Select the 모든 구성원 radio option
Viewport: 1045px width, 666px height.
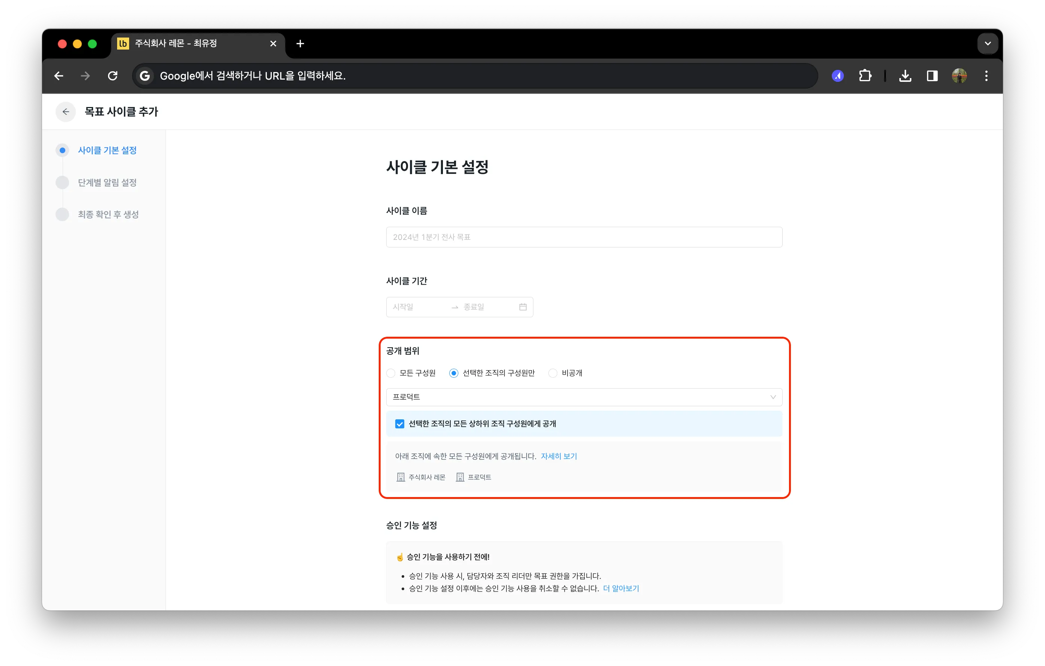391,373
